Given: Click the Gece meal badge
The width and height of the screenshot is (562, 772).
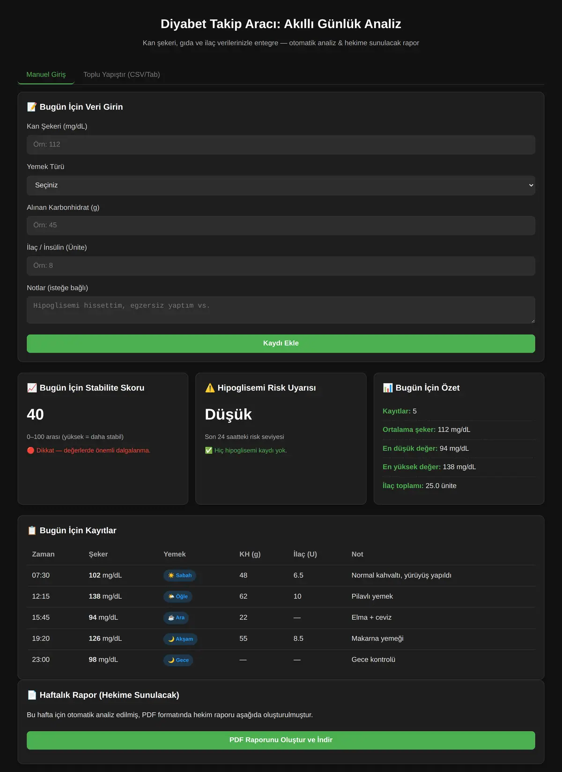Looking at the screenshot, I should 178,660.
